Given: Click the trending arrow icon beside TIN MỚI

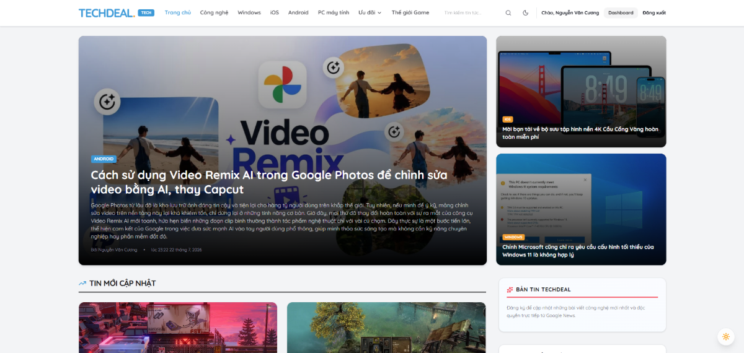Looking at the screenshot, I should click(x=82, y=284).
